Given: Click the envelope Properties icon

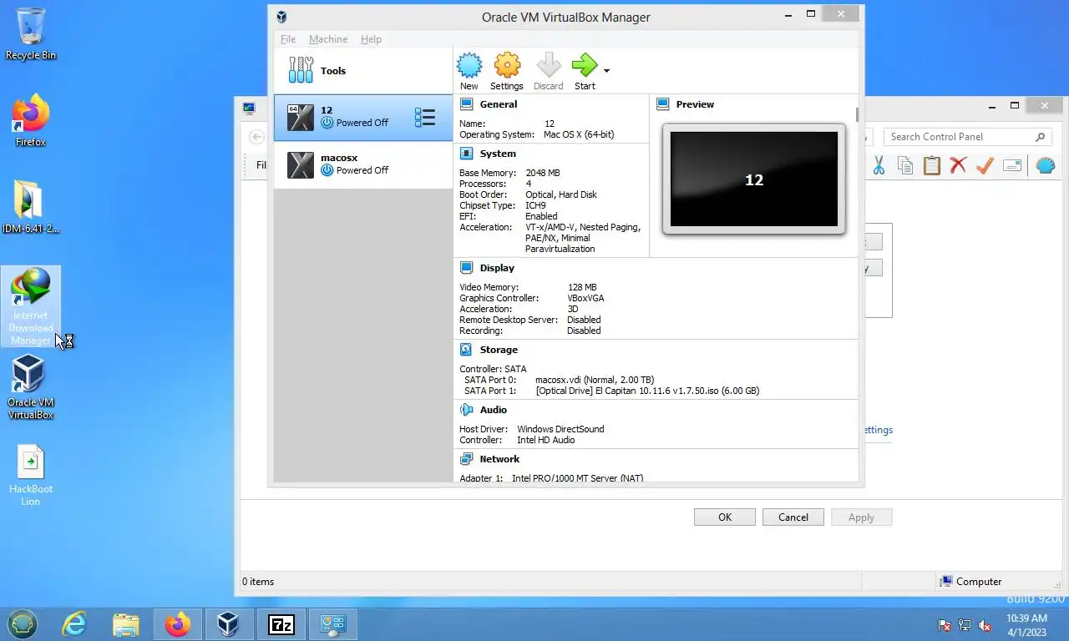Looking at the screenshot, I should click(1012, 165).
